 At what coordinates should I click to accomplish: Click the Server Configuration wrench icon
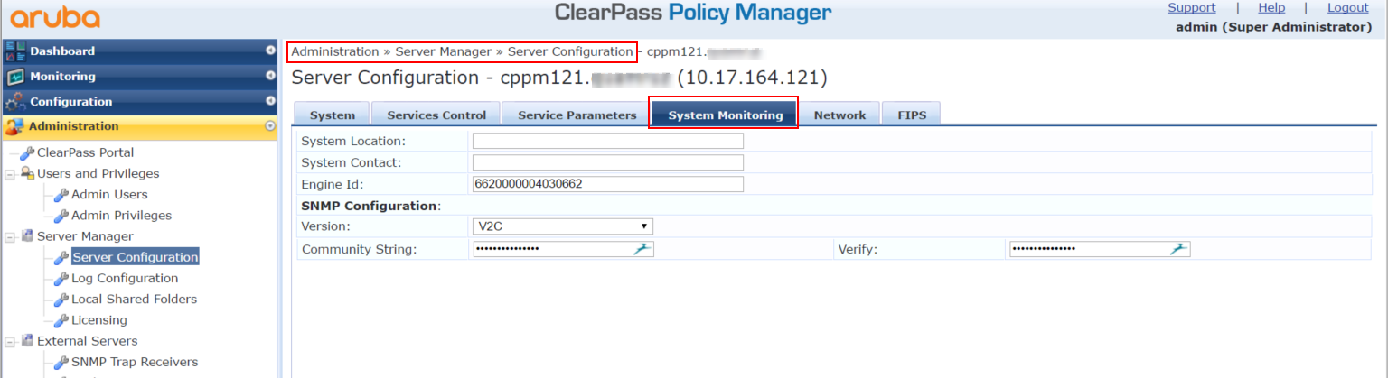coord(61,257)
